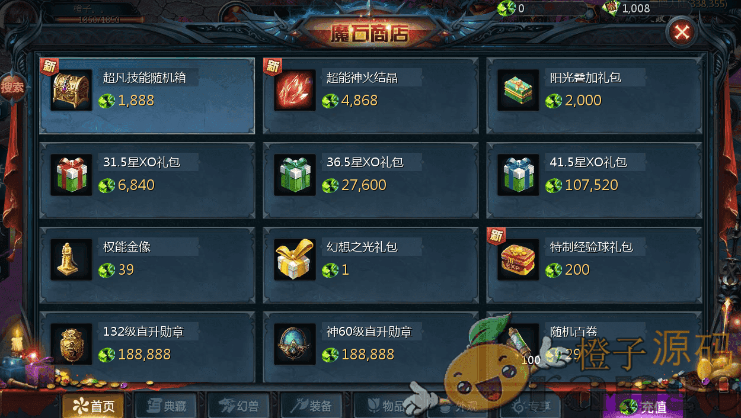Click the 随机百卷 scroll item card
This screenshot has height=418, width=741.
click(595, 348)
